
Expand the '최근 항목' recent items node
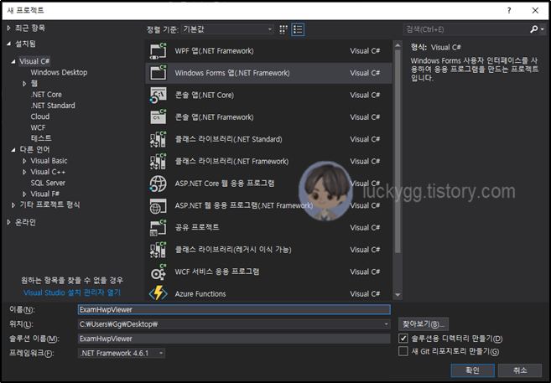(8, 28)
